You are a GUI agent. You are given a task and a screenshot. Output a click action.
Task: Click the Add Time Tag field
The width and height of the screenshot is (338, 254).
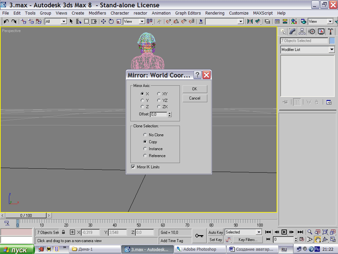176,241
